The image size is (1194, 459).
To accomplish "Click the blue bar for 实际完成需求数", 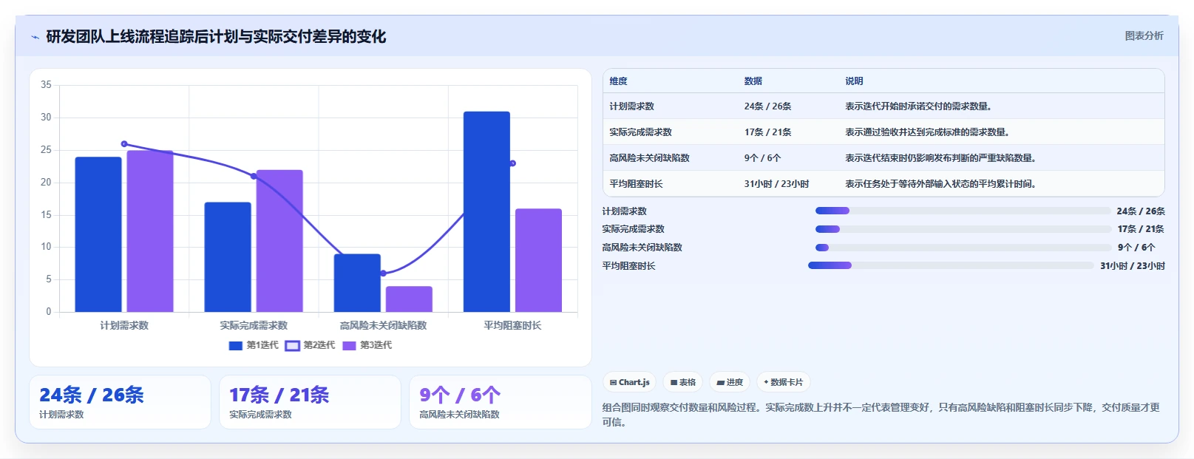I will pos(228,257).
